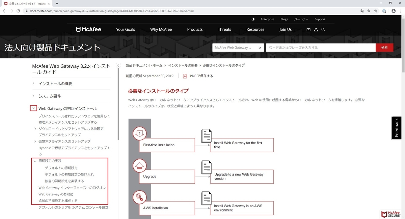
Task: Open the search magnifier icon
Action: click(x=323, y=30)
